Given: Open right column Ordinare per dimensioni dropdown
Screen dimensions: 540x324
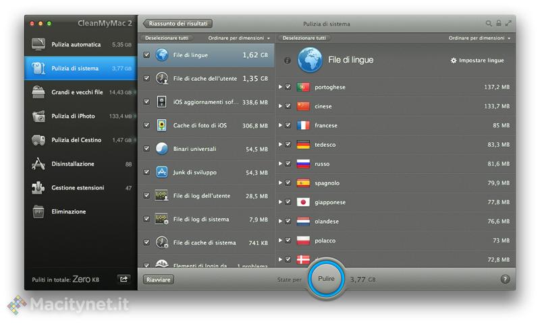Looking at the screenshot, I should pyautogui.click(x=479, y=38).
